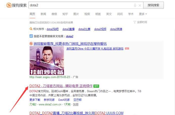Viewport: 175px width, 115px height.
Task: Click the English results dota2 link
Action: [x=70, y=36]
